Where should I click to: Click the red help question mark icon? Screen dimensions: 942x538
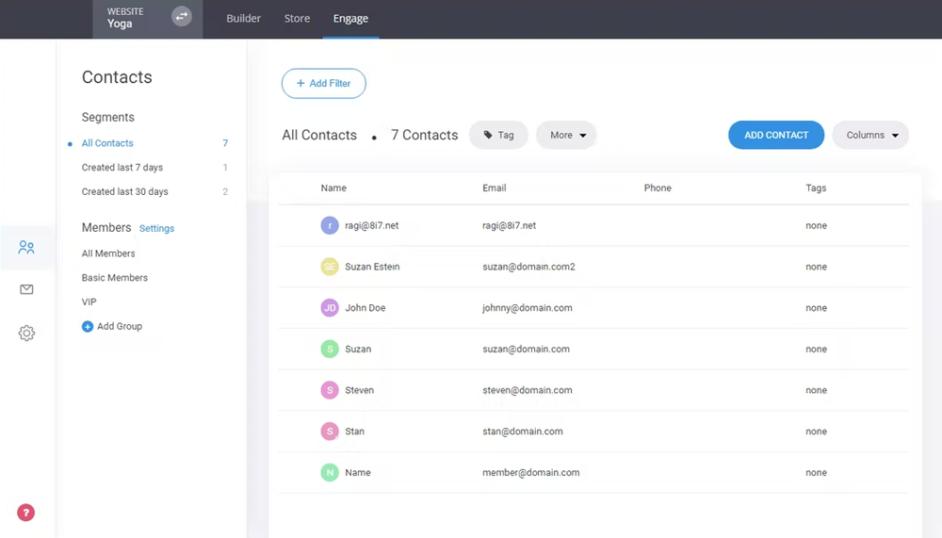point(25,513)
